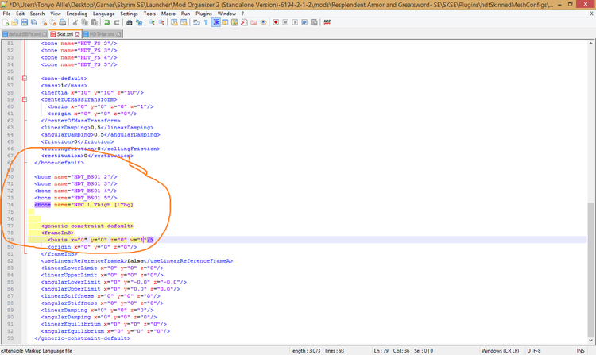Open the Tools menu
Screen dimensions: 596x355
pyautogui.click(x=149, y=14)
